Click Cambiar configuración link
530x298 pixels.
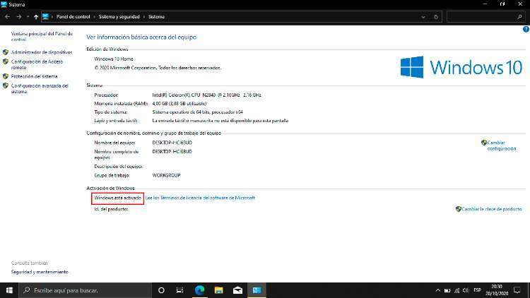point(502,145)
